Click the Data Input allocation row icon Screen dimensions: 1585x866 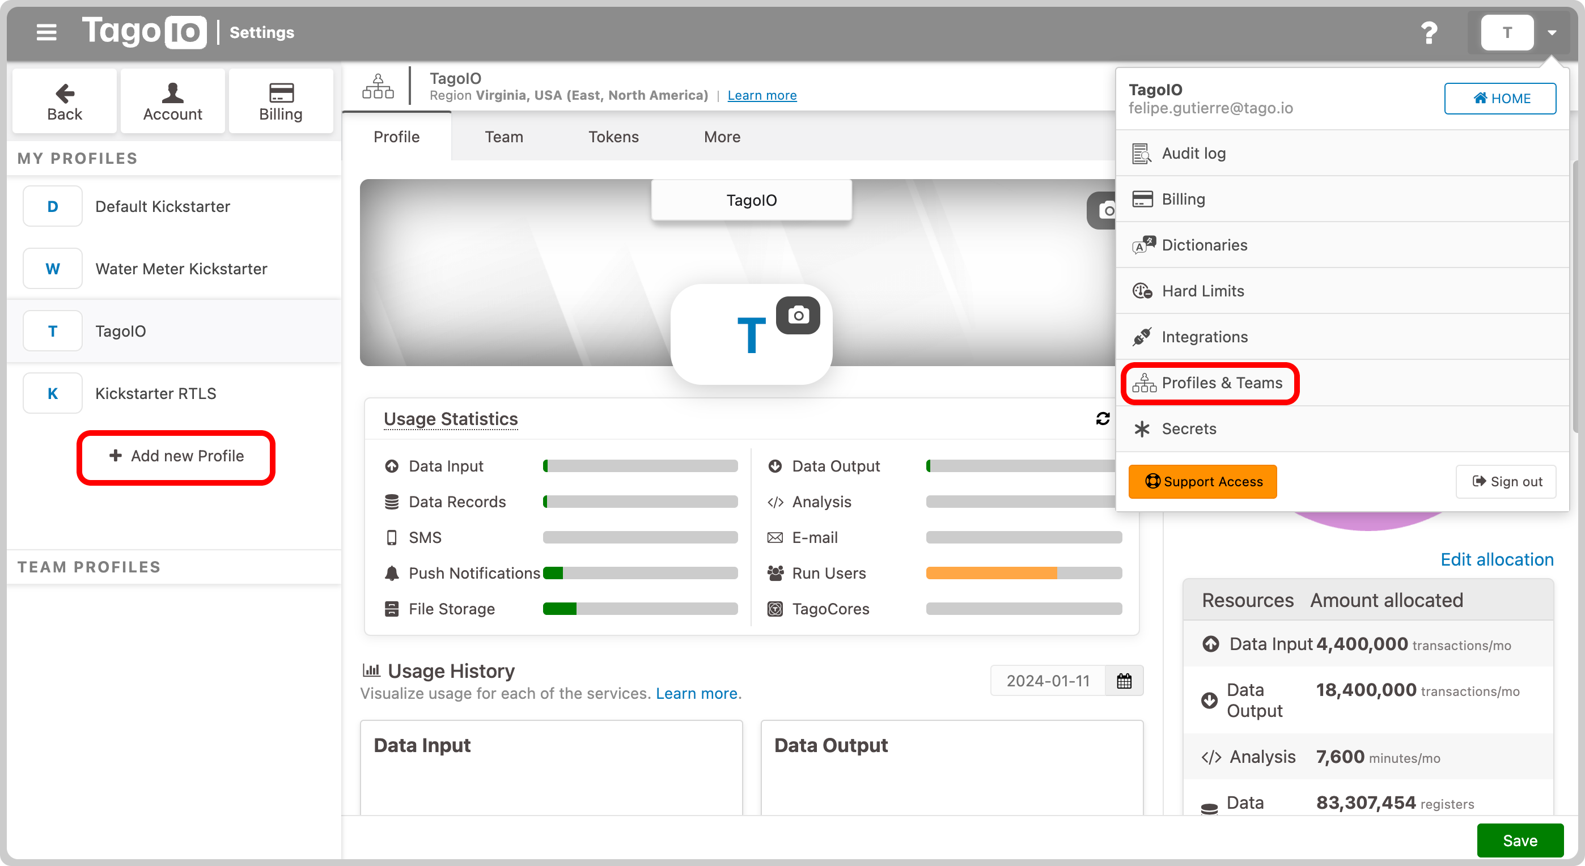tap(1211, 644)
